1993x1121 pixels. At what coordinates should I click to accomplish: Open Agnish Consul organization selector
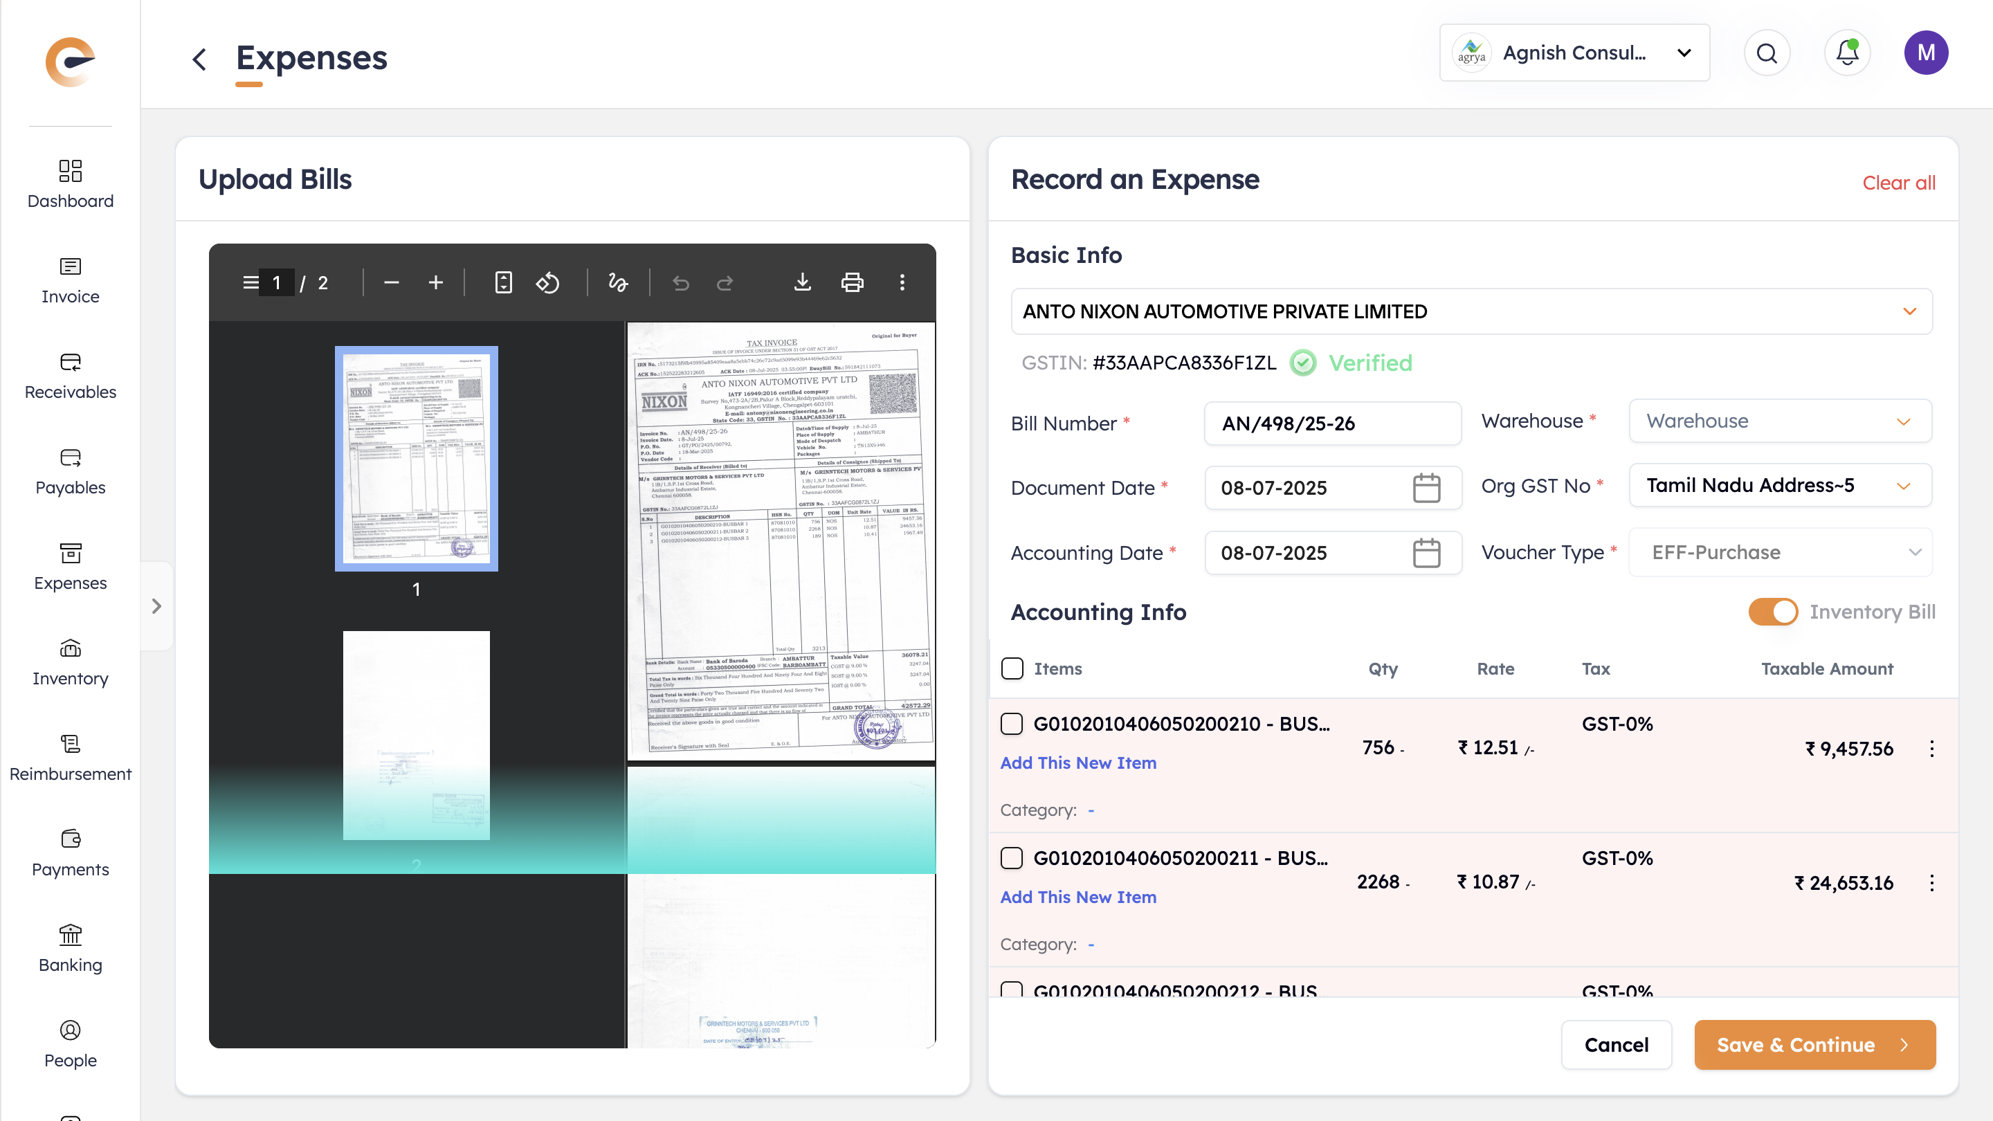[x=1574, y=53]
